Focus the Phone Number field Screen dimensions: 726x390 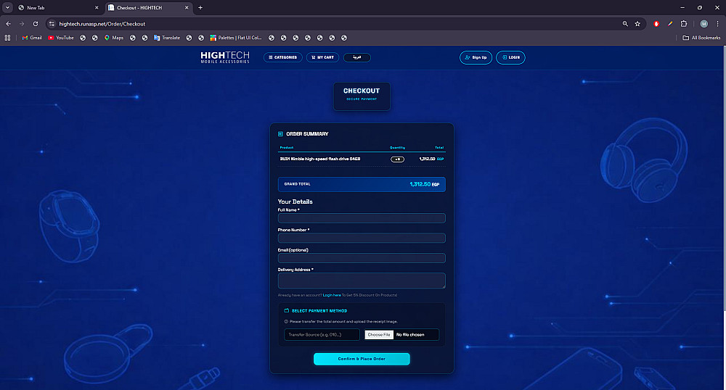(362, 238)
